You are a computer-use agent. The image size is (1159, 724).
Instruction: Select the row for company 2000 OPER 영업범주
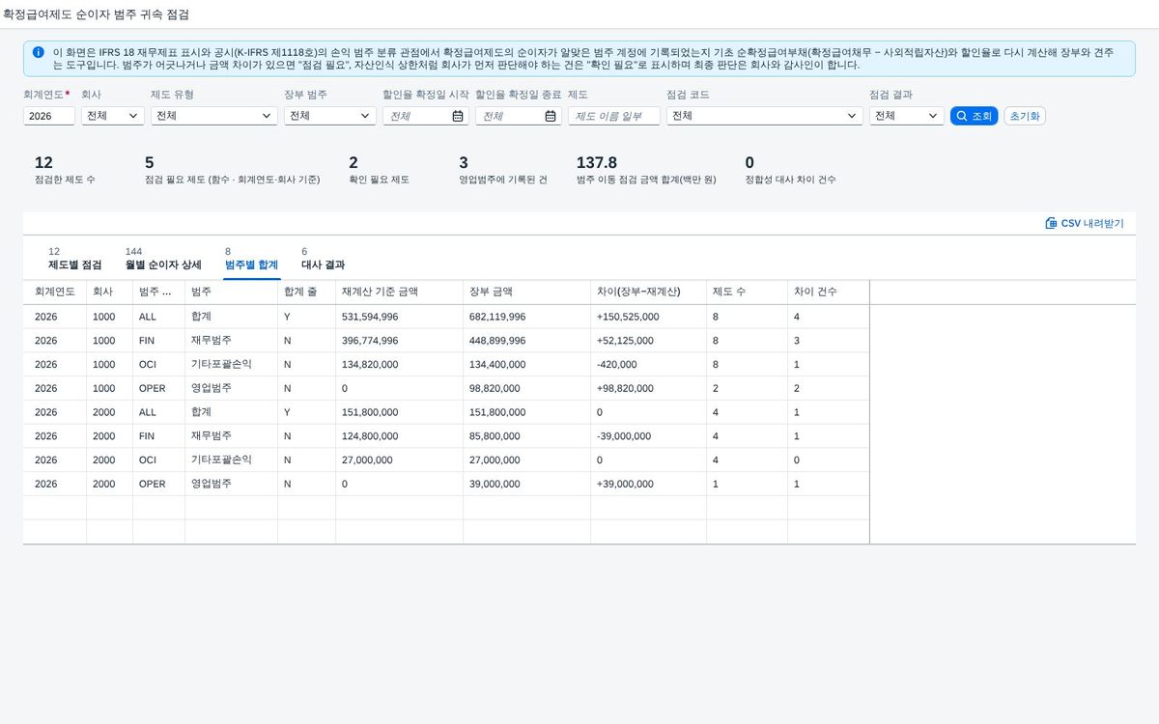(x=446, y=484)
